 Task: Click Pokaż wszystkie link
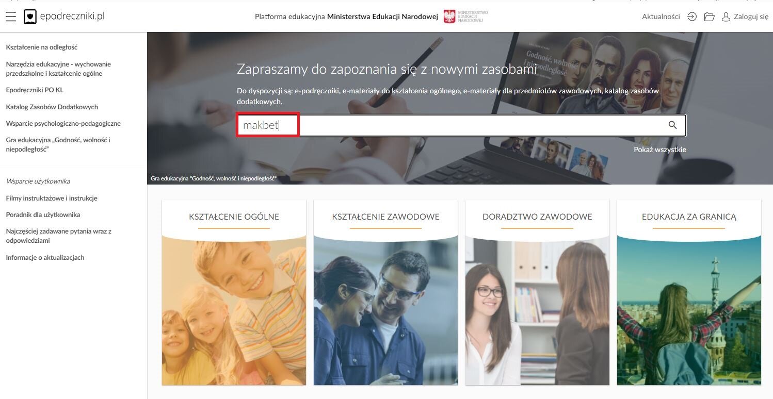pyautogui.click(x=660, y=149)
